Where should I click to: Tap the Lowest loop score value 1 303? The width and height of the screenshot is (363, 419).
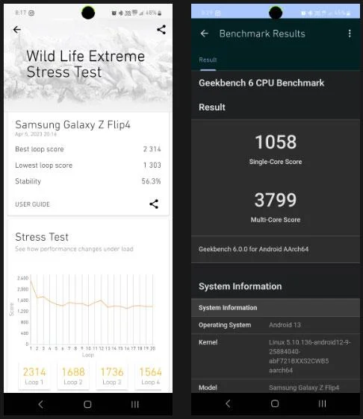(x=152, y=166)
